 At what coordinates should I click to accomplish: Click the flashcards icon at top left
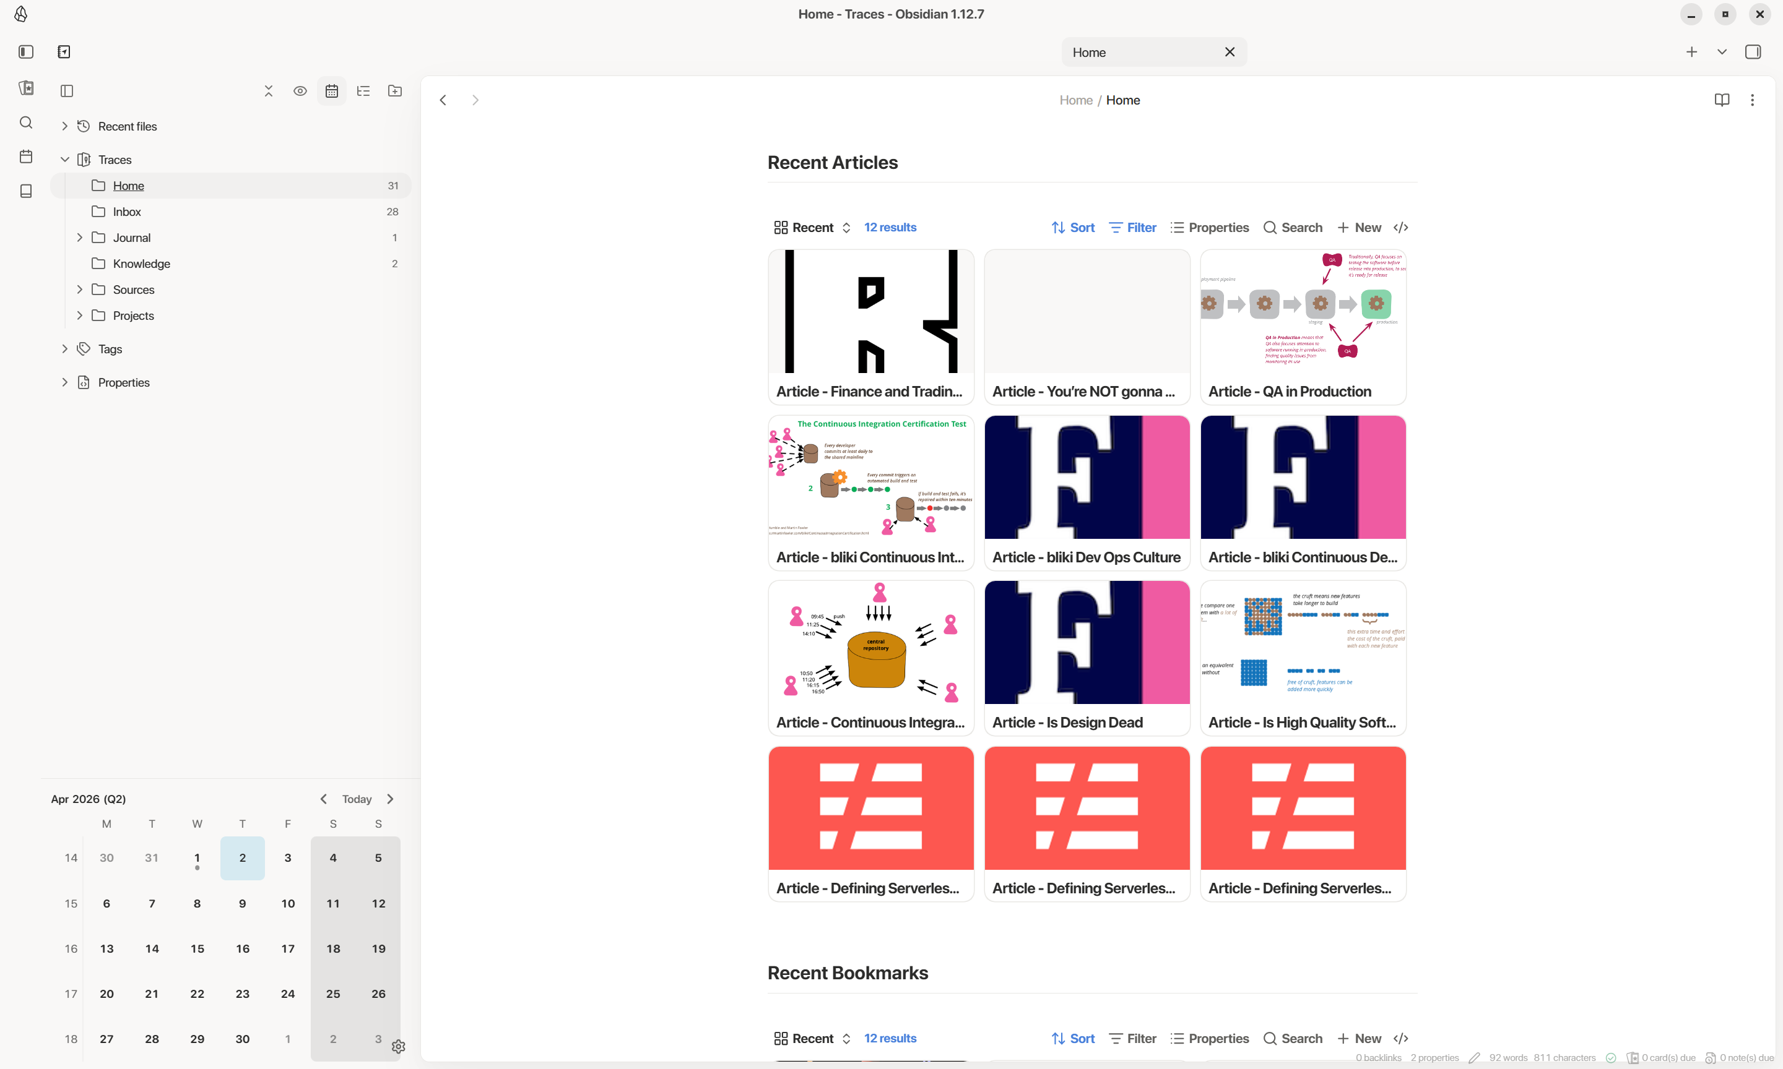(26, 88)
